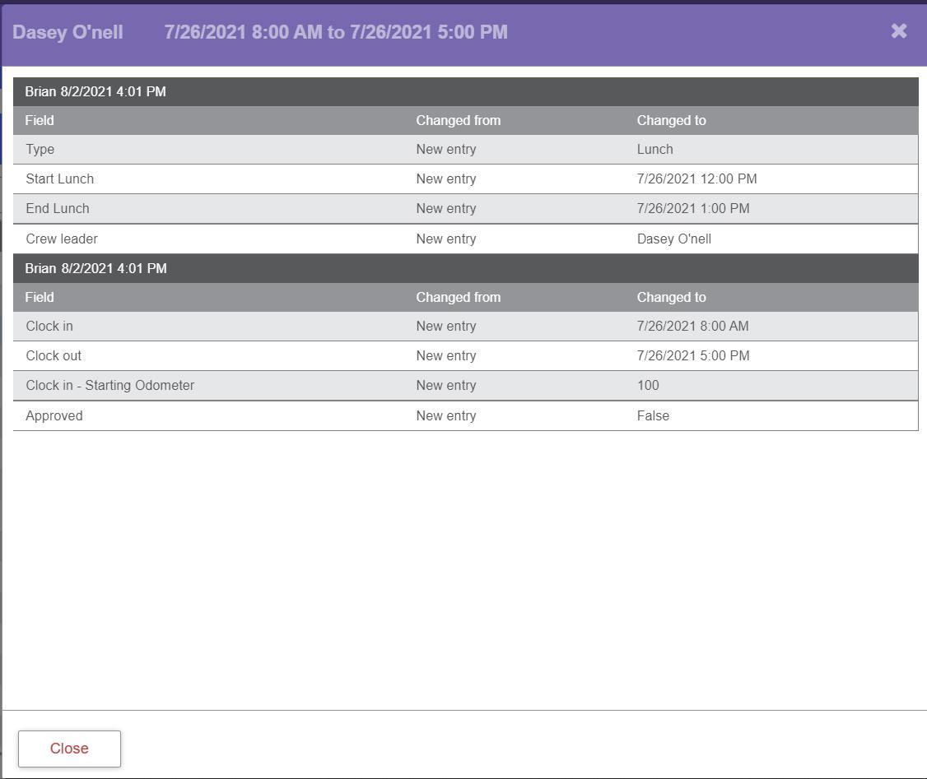Click the Dasey O'nell name in title bar
The image size is (927, 779).
pos(68,32)
